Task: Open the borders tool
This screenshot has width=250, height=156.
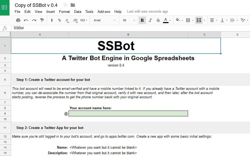Action: tap(188, 20)
